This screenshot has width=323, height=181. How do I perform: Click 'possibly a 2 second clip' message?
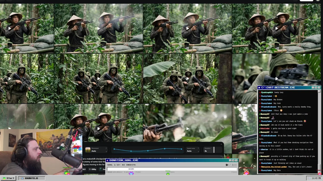pyautogui.click(x=287, y=158)
